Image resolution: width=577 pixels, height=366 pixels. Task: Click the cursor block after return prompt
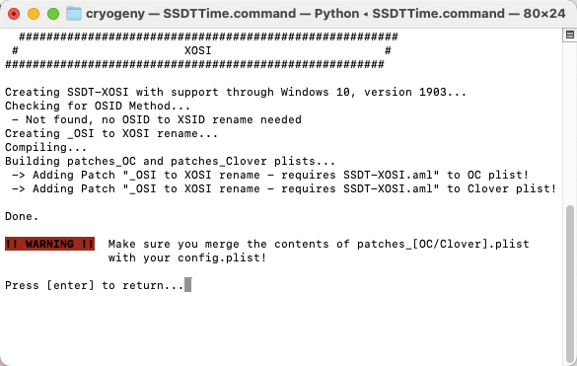(187, 285)
